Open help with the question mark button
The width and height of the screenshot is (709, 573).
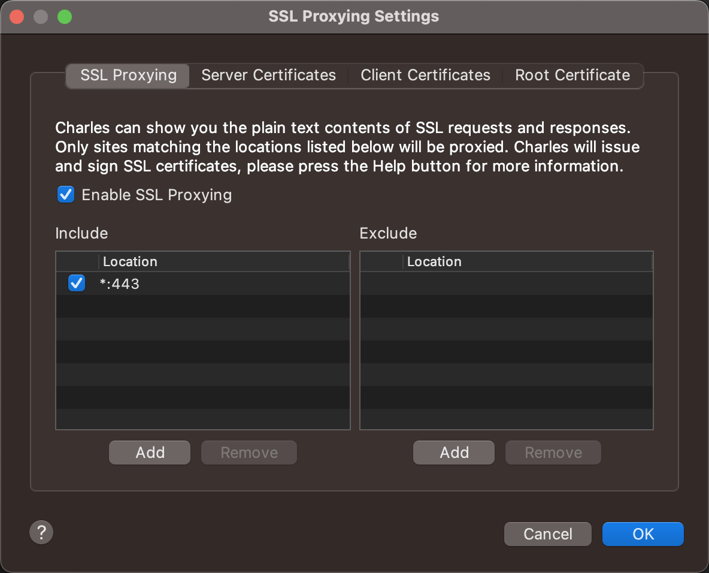tap(41, 532)
